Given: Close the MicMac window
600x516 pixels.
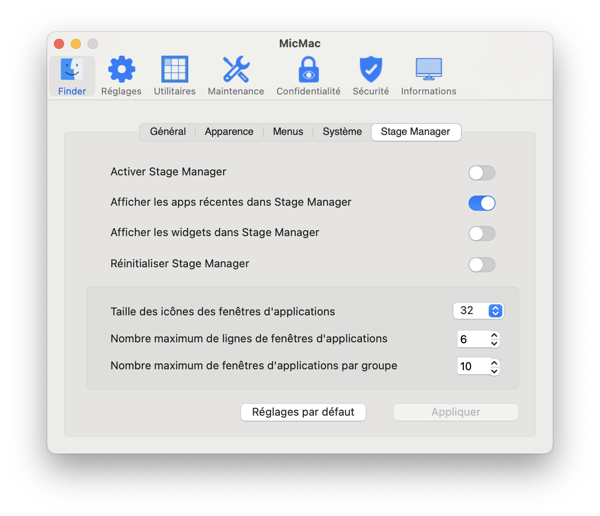Looking at the screenshot, I should (59, 44).
